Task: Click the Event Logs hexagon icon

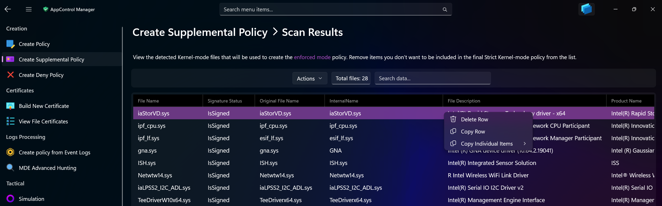Action: point(10,152)
